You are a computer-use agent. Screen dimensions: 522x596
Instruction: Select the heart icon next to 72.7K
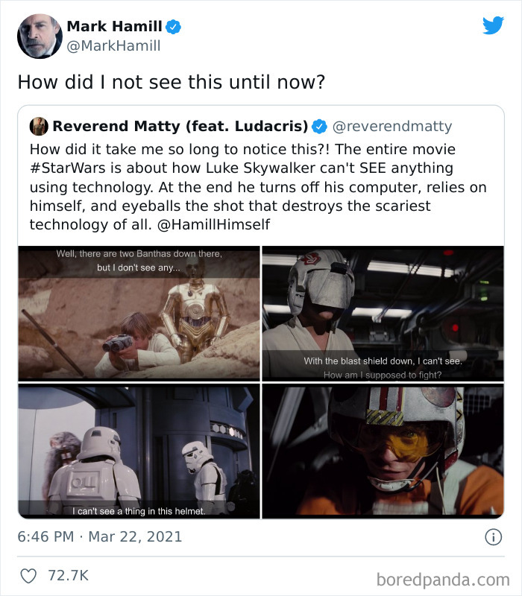click(29, 574)
